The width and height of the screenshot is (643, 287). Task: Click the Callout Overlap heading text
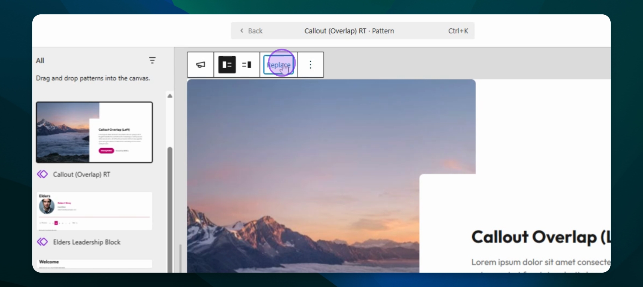click(x=541, y=237)
